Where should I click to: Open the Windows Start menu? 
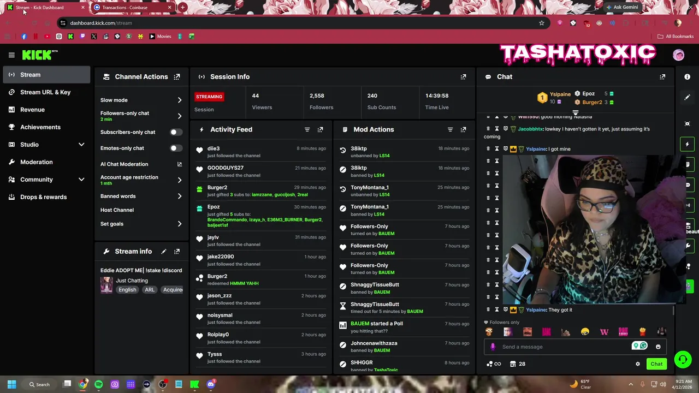[11, 384]
